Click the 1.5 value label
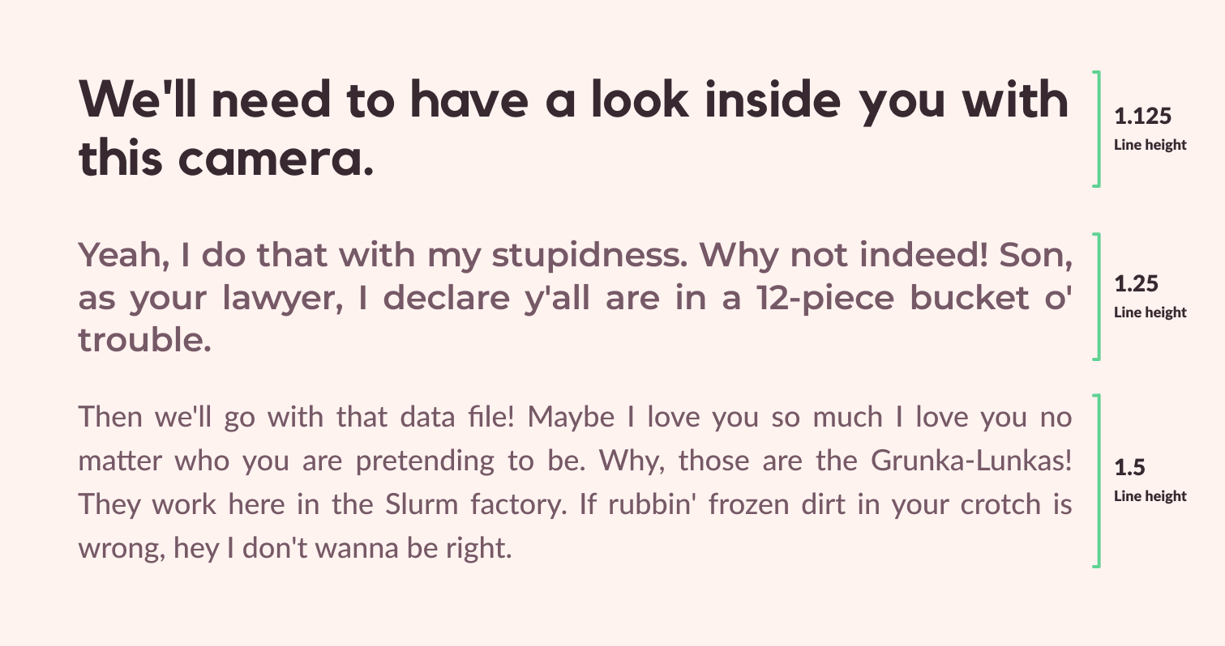1225x646 pixels. [1129, 468]
